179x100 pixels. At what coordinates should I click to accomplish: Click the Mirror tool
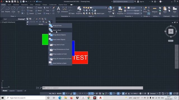tap(39, 11)
